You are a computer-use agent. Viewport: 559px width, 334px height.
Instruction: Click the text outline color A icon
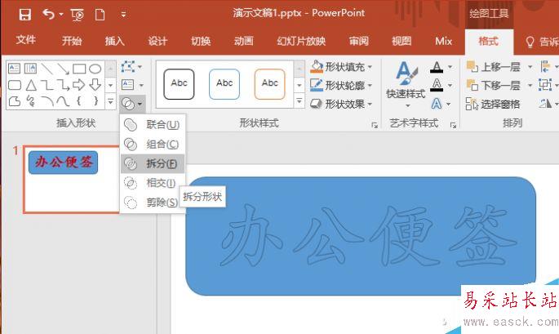tap(437, 85)
